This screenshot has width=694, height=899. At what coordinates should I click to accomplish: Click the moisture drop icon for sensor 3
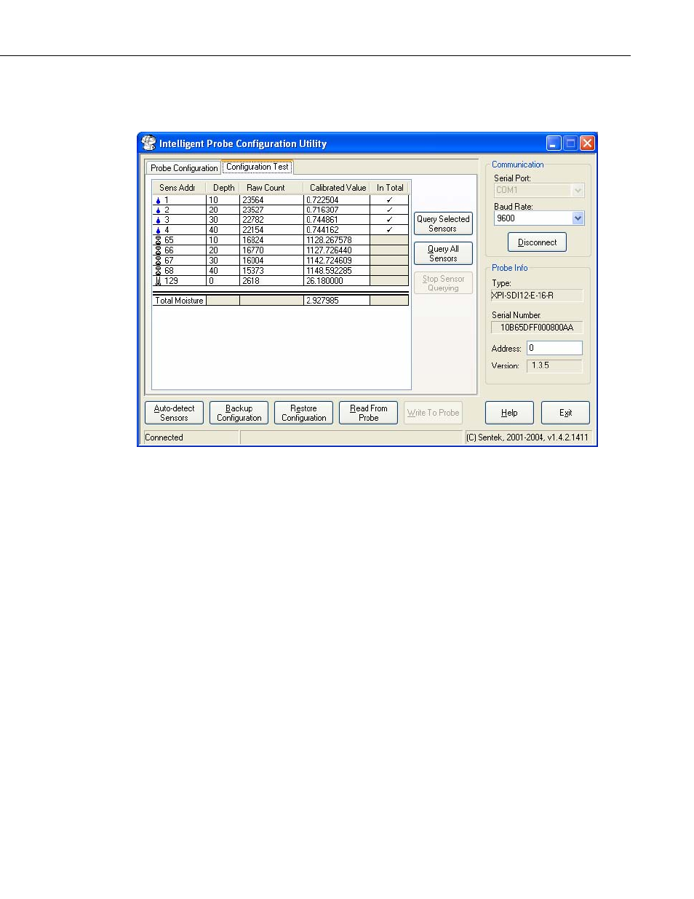[158, 220]
